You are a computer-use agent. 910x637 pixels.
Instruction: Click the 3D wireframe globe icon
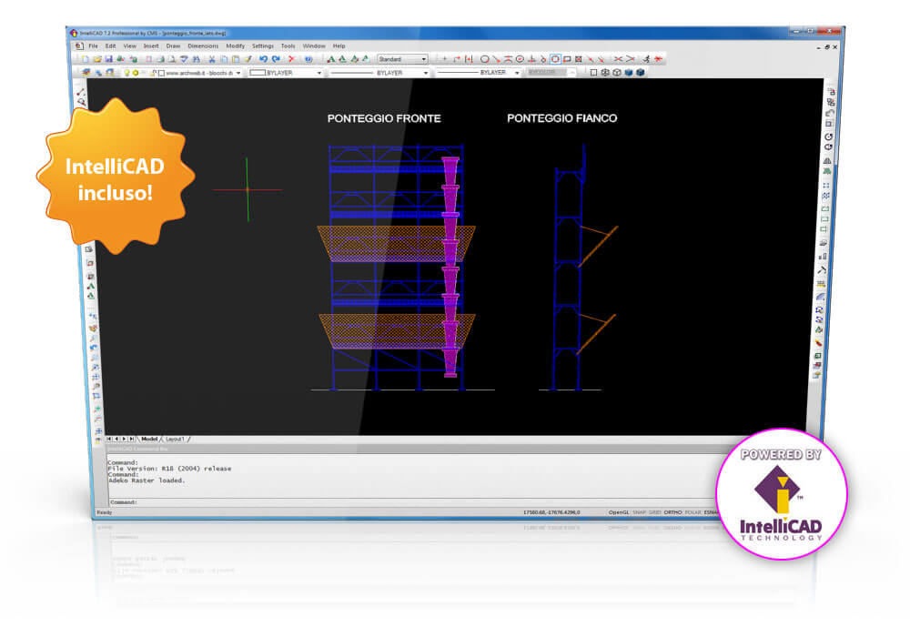(605, 73)
